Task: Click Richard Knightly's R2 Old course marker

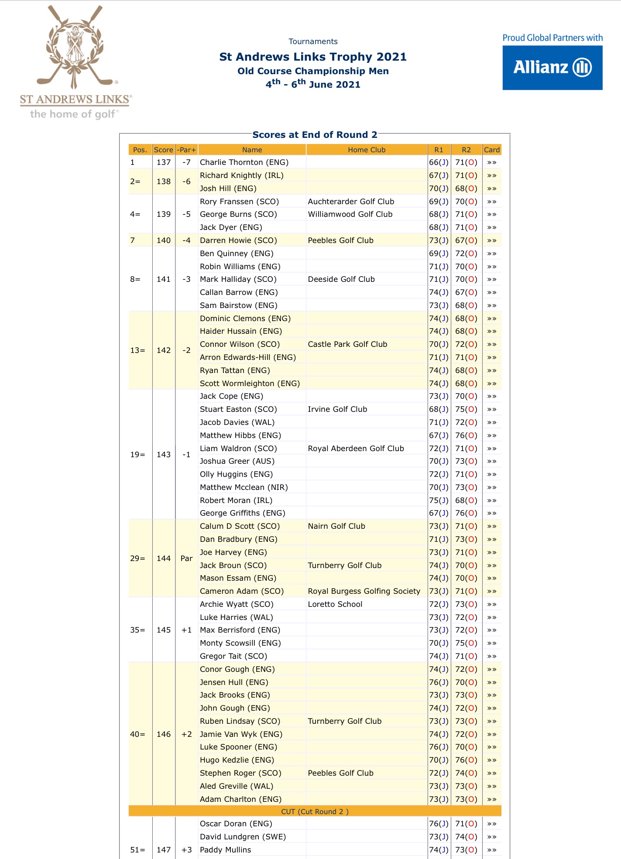Action: [471, 176]
